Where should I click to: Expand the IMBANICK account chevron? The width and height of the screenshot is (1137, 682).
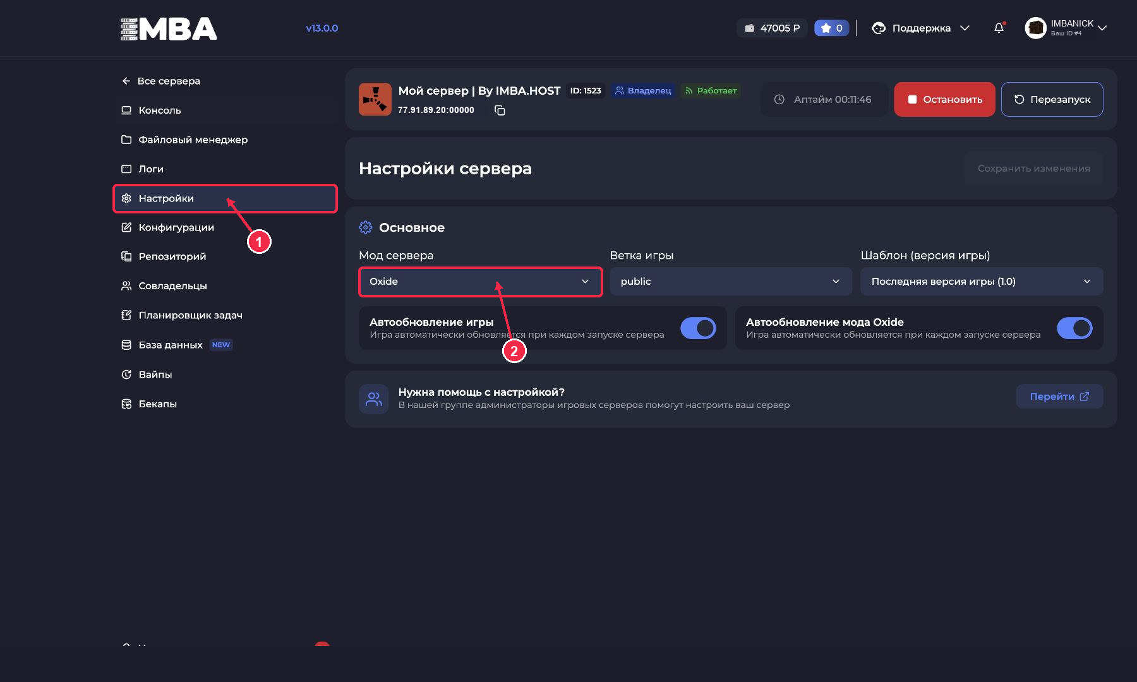(1102, 28)
